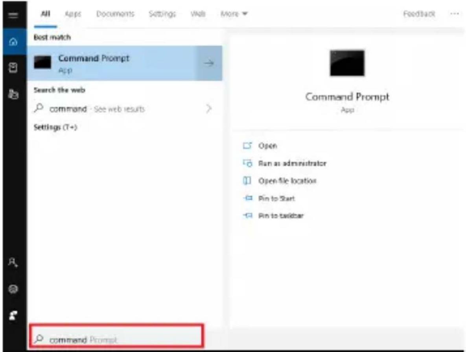Open the settings gear sidebar icon
The height and width of the screenshot is (352, 466).
point(13,289)
